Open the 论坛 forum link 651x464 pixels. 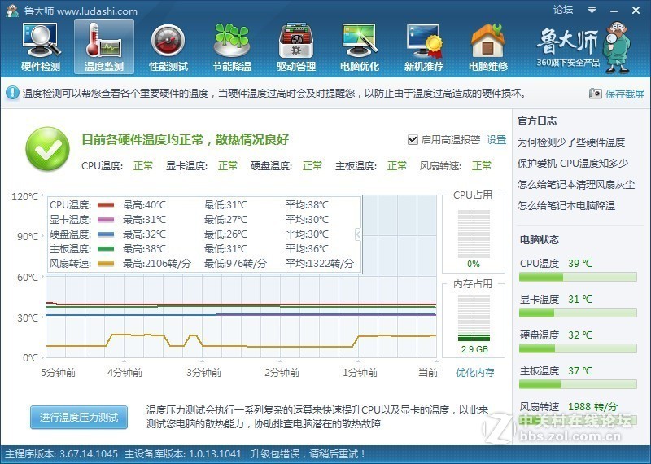click(x=563, y=10)
